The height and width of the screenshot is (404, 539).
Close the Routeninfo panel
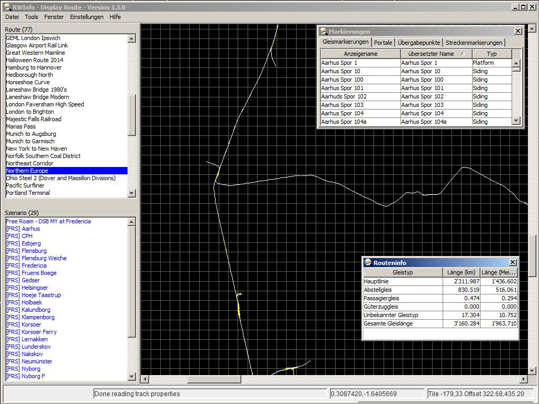click(513, 262)
